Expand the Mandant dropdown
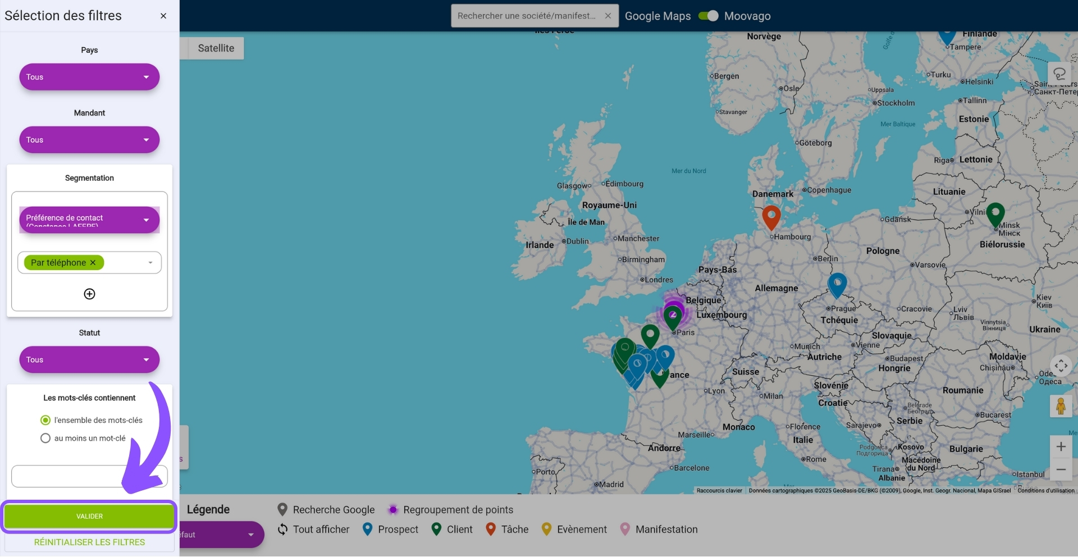This screenshot has width=1078, height=557. [x=89, y=140]
